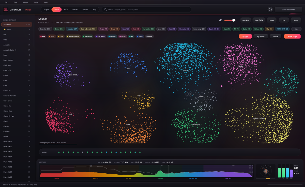Adjust the preview volume slider

(230, 20)
